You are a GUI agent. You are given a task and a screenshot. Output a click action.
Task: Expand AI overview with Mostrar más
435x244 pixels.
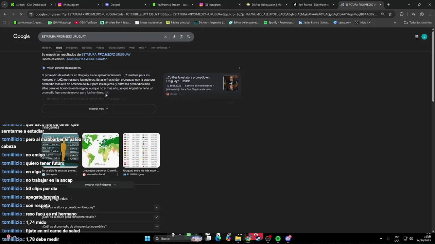[x=99, y=109]
